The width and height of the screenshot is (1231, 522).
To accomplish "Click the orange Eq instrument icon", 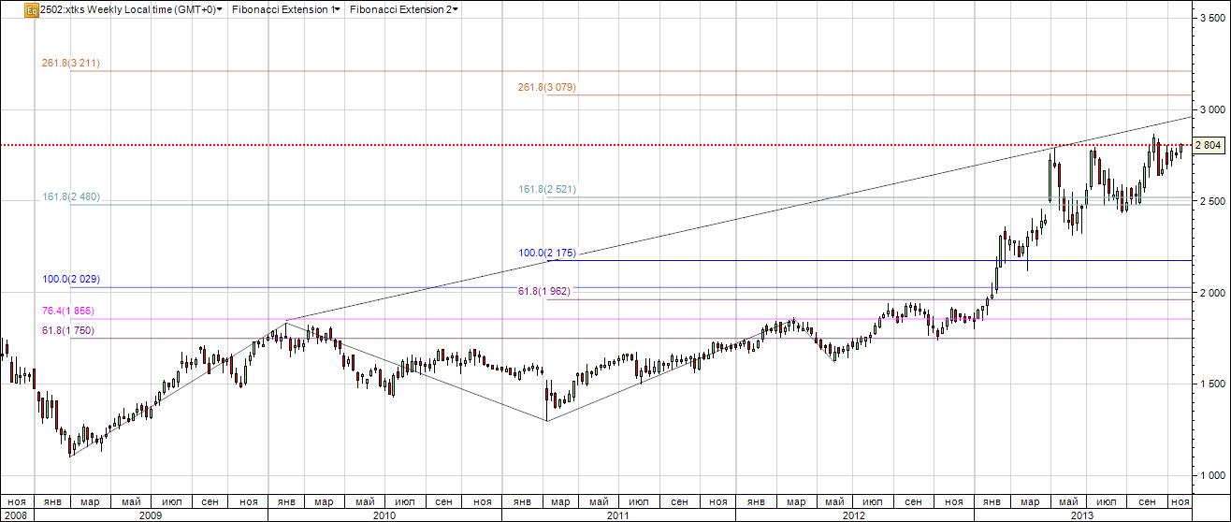I will pos(33,9).
